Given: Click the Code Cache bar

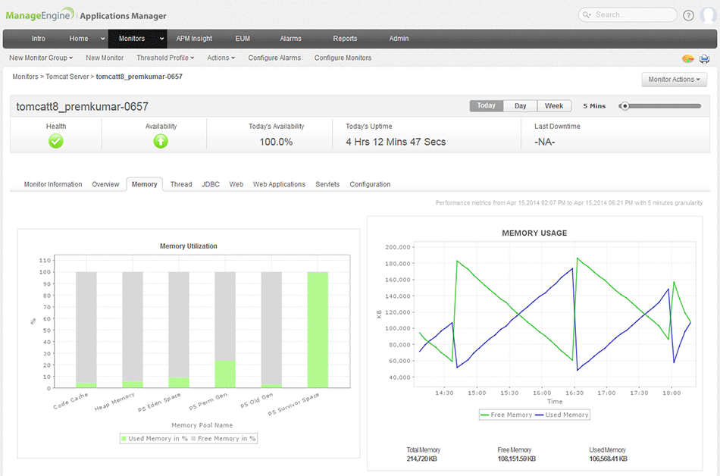Looking at the screenshot, I should 86,330.
